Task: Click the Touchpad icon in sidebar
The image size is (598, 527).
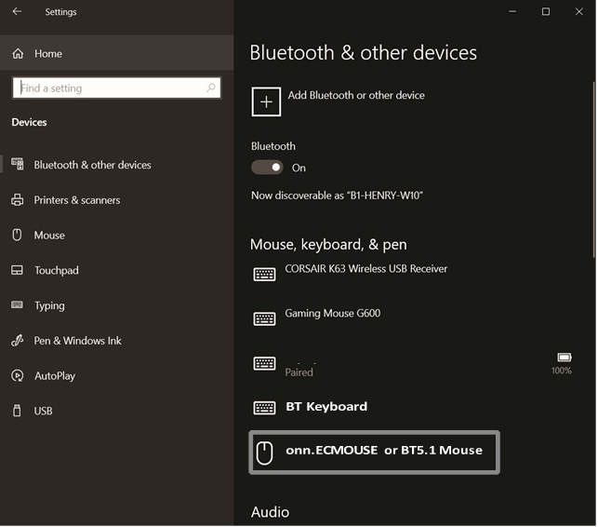Action: [x=17, y=270]
